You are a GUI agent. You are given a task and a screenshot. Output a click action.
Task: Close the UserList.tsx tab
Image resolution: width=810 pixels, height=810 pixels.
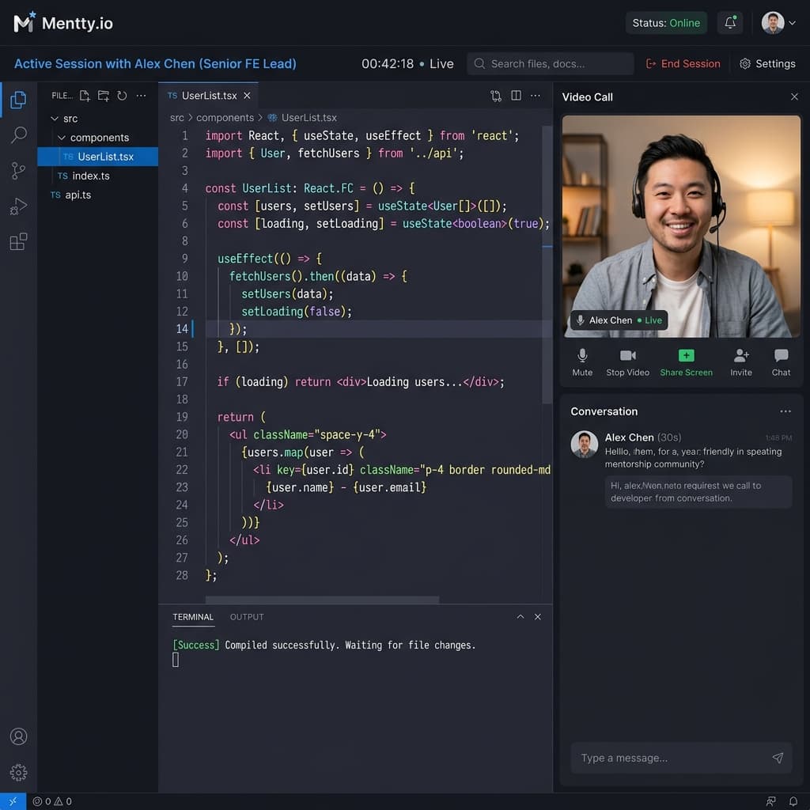click(247, 96)
